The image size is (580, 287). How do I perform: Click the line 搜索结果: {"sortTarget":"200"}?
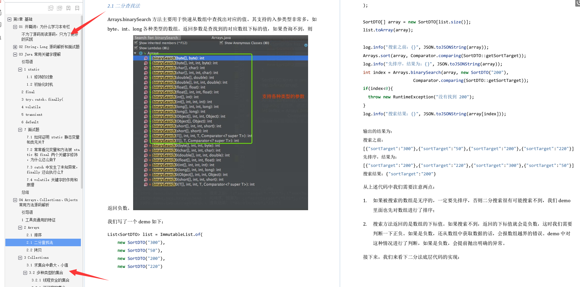pos(399,174)
